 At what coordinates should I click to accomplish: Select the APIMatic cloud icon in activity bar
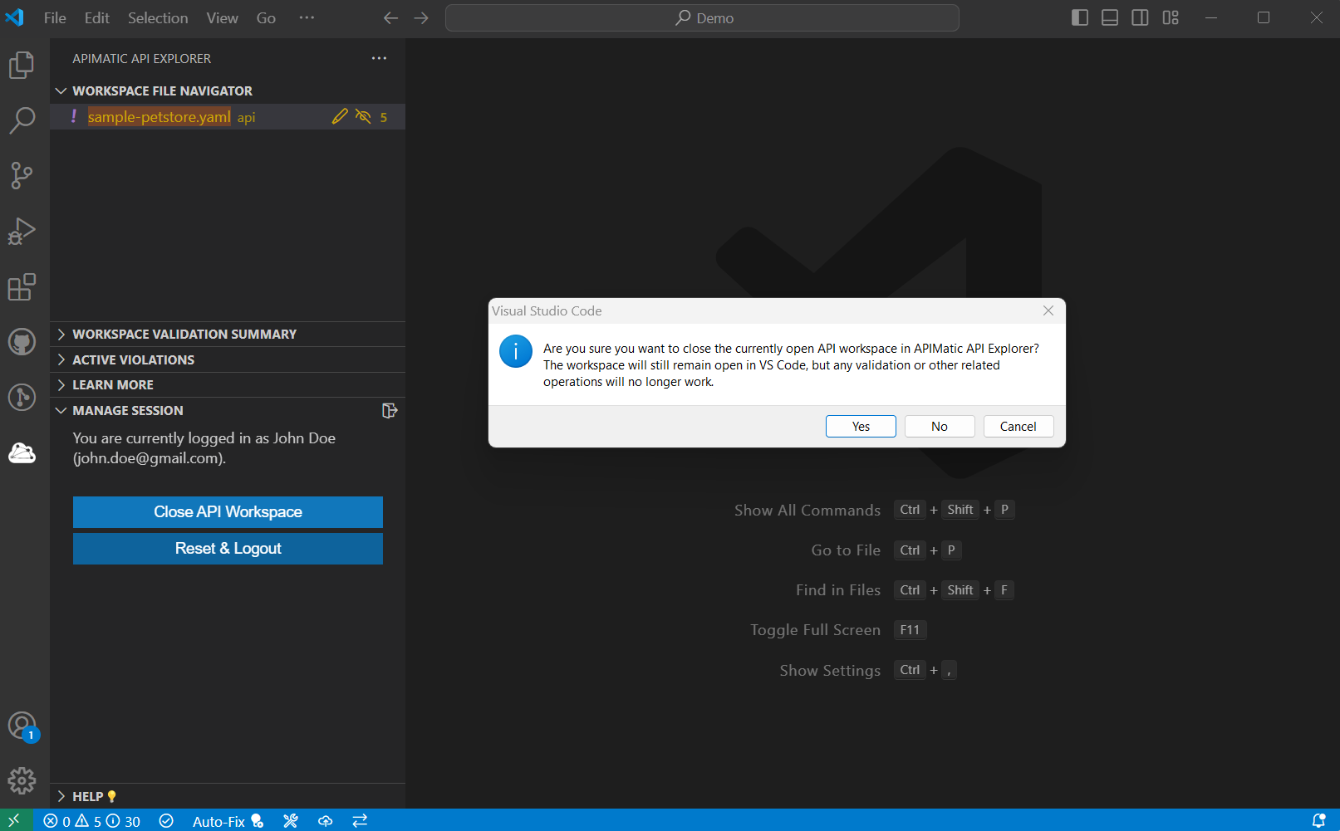[x=22, y=452]
